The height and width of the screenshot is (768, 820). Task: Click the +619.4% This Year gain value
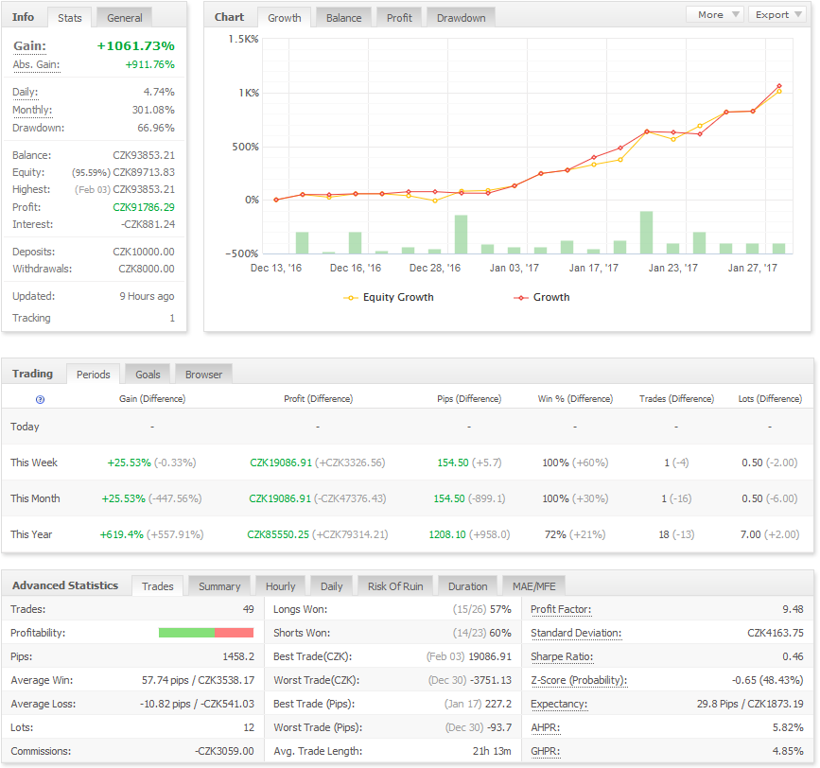(121, 534)
